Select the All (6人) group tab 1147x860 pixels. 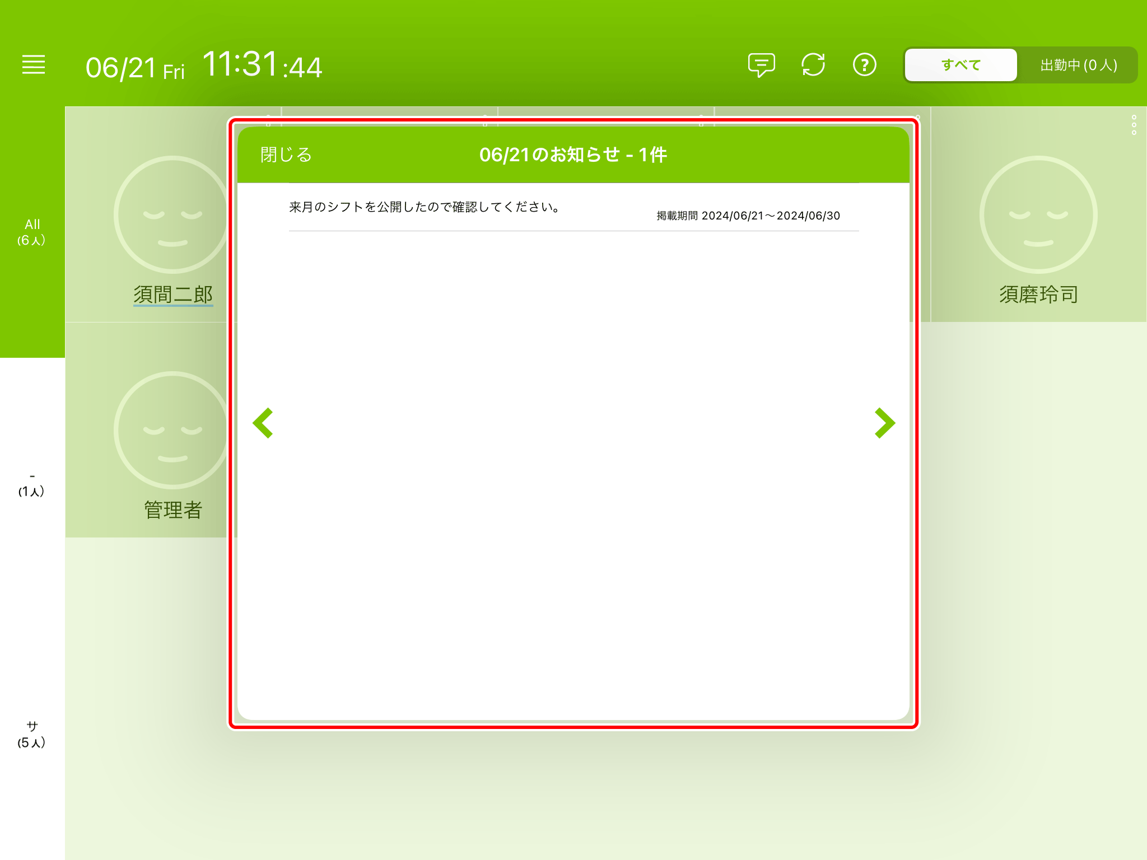(32, 232)
